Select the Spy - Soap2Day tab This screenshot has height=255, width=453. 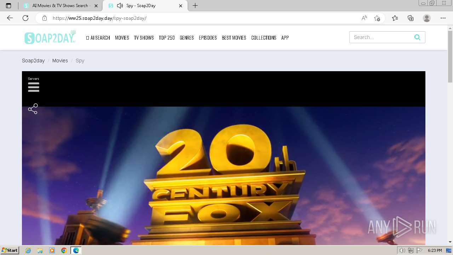pos(145,6)
